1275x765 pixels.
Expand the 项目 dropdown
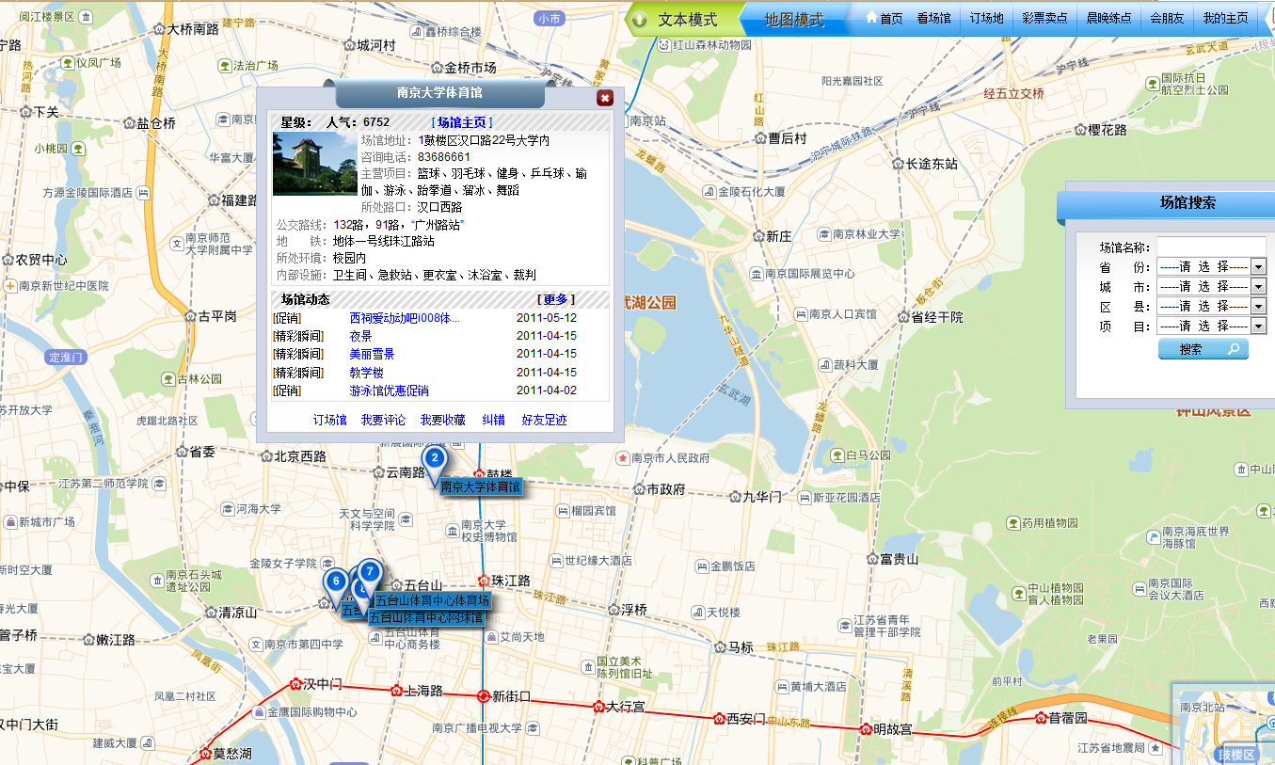(x=1258, y=327)
